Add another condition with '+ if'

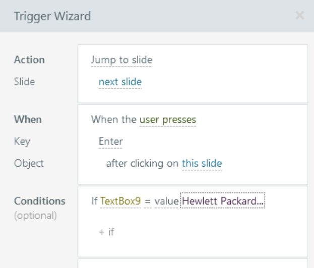(106, 232)
